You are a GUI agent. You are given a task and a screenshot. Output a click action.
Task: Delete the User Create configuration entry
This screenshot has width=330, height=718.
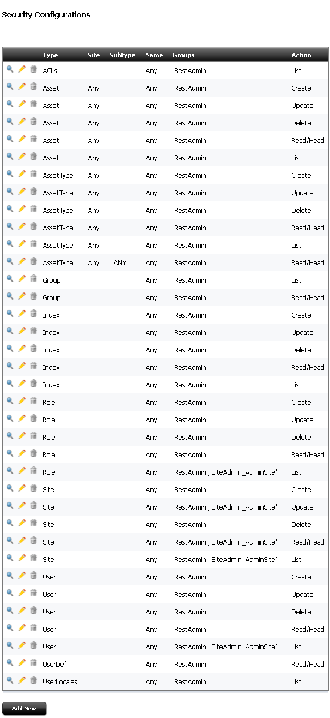coord(34,576)
